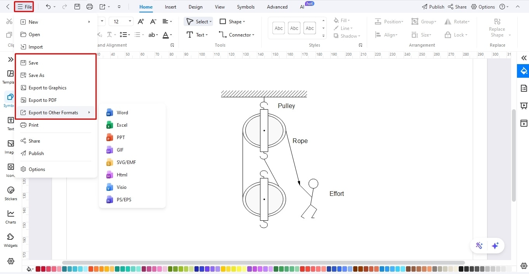
Task: Choose Print in the File menu
Action: (x=56, y=125)
